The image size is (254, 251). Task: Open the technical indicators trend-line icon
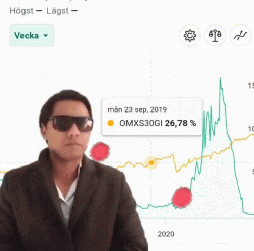point(240,36)
